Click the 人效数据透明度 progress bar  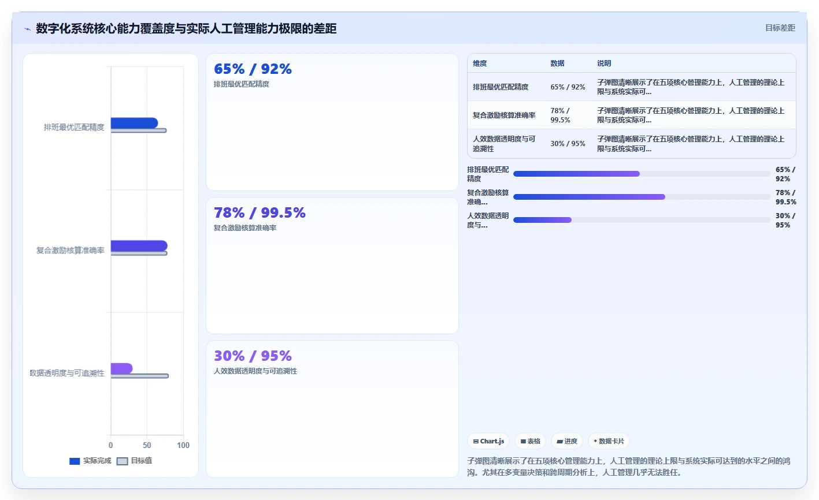pyautogui.click(x=642, y=220)
